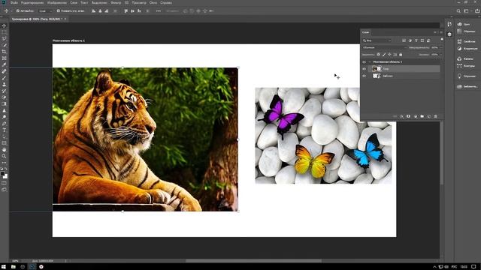The width and height of the screenshot is (481, 270).
Task: Toggle the Auto-select checkbox
Action: click(18, 10)
